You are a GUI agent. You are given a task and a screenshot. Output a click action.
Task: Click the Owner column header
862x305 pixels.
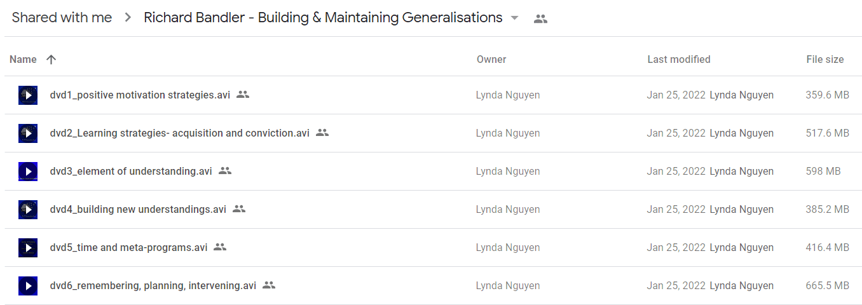coord(491,59)
